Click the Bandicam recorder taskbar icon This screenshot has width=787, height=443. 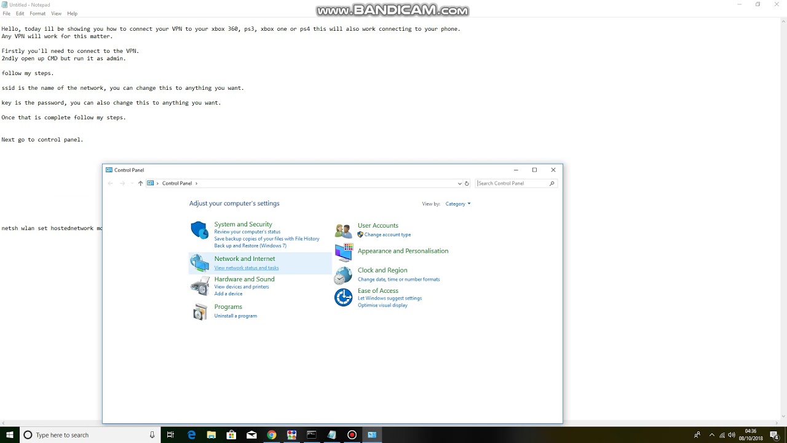(x=352, y=435)
